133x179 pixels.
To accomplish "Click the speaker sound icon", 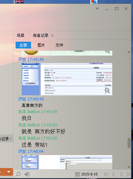I will coord(27,174).
